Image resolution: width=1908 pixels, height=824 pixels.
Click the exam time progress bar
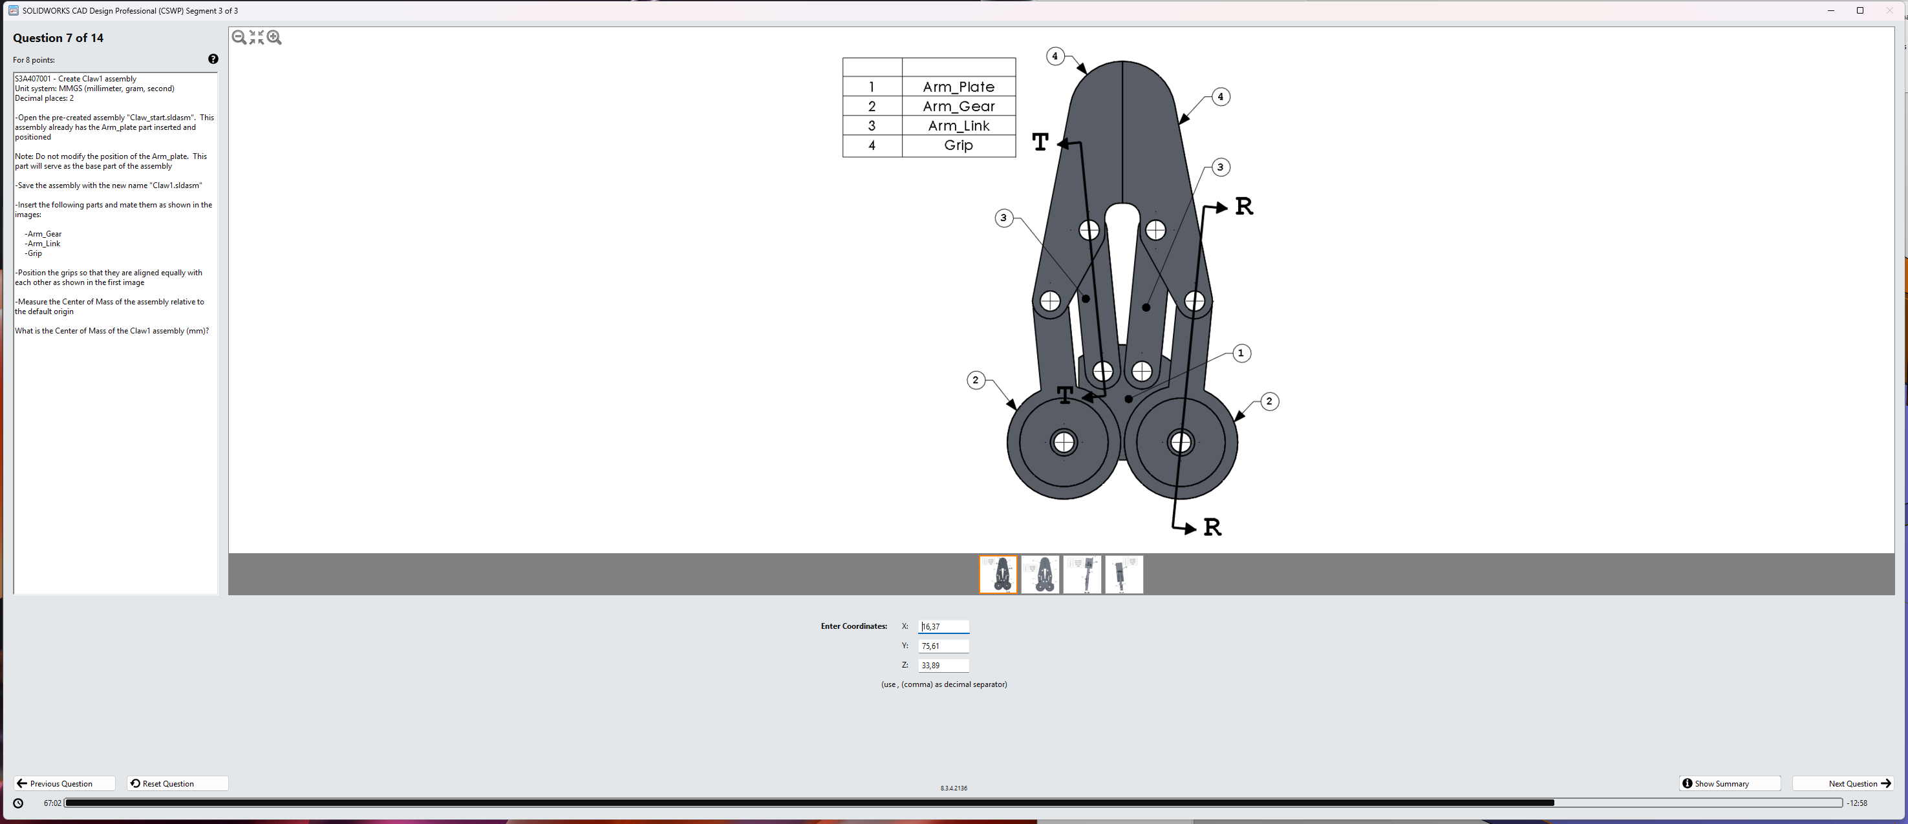click(952, 803)
